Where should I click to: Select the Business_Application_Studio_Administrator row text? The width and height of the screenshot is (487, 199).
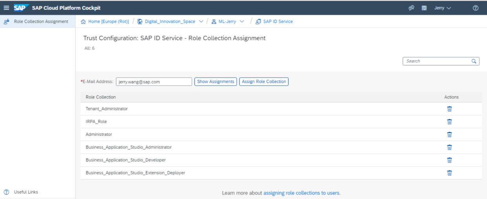(128, 147)
